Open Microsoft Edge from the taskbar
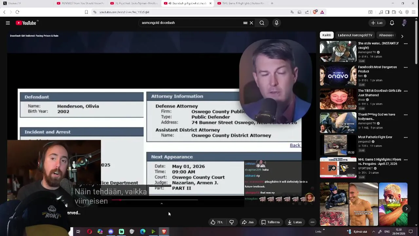The image size is (419, 236). click(143, 232)
